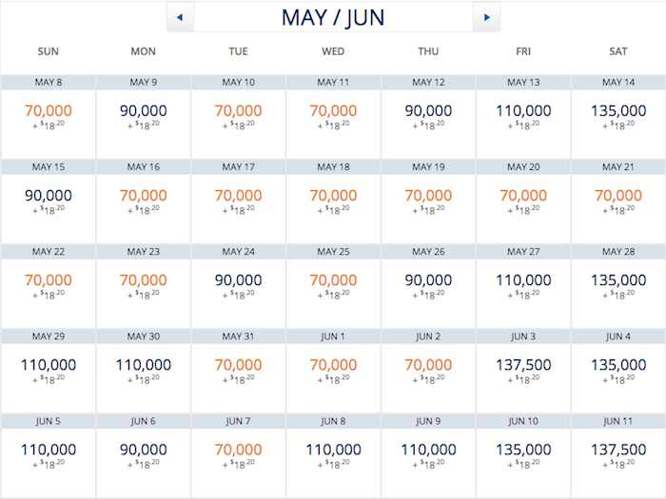Select May 25 date header cell
Screen dimensions: 666x499
[333, 252]
